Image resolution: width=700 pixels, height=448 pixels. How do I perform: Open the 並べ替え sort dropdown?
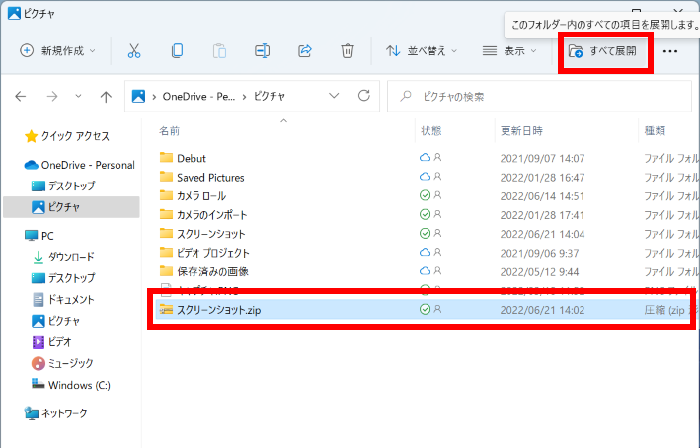click(x=422, y=51)
